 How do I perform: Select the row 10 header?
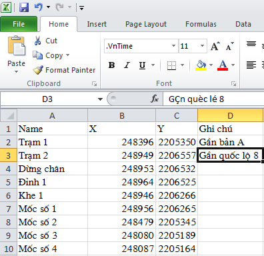(9, 249)
